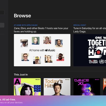Open the Today's Hits playlist cover
106x106 pixels.
(57, 87)
